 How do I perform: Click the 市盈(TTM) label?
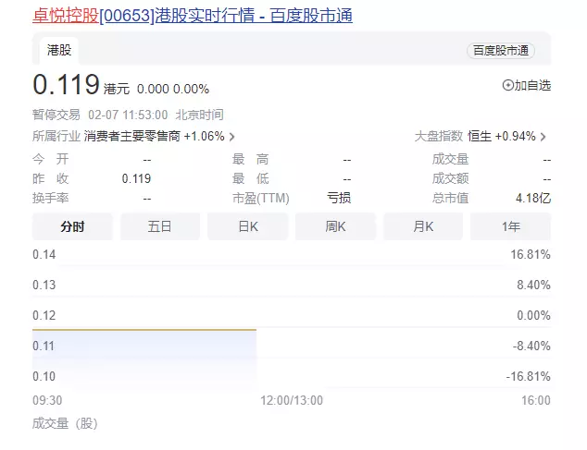point(261,198)
